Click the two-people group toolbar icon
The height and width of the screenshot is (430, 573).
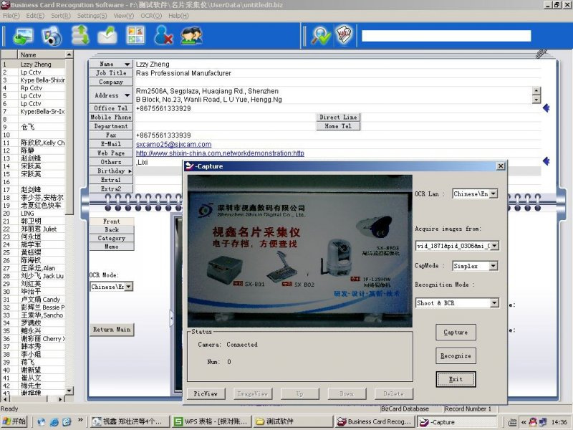(191, 35)
